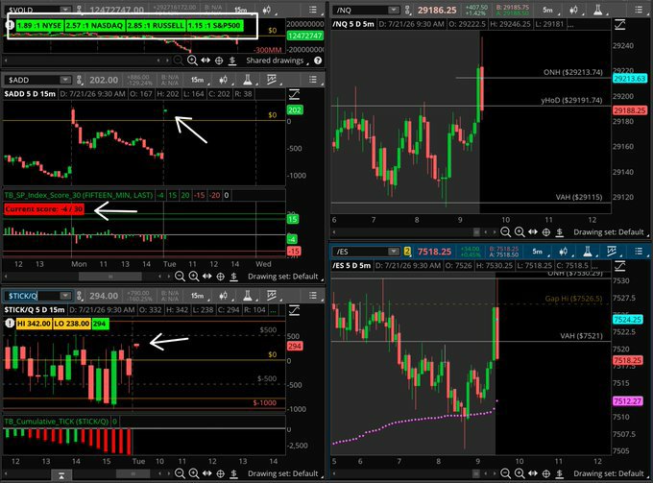Zoom in on the $VOLD chart
This screenshot has width=653, height=483.
pyautogui.click(x=192, y=60)
